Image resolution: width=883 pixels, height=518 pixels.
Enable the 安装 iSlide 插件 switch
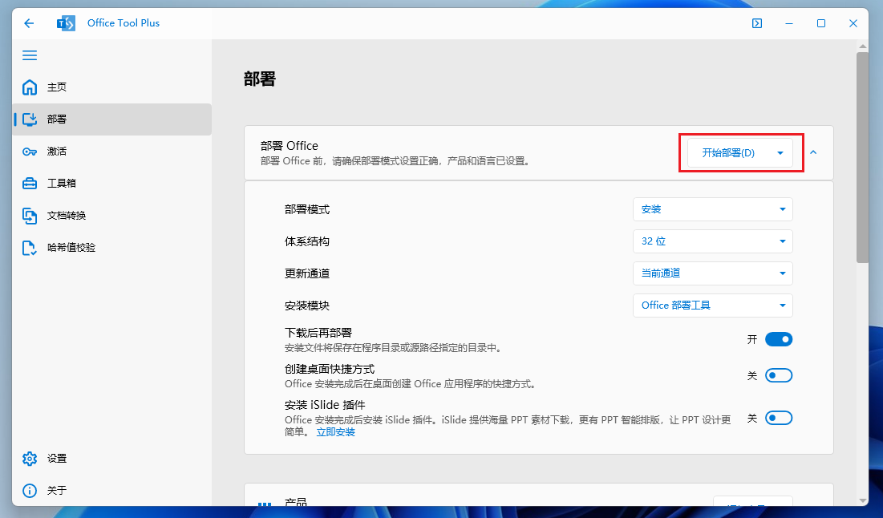[x=779, y=419]
